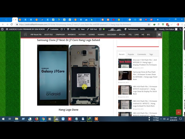185x139 pixels.
Task: Open SYMPHONY menu item
Action: click(60, 34)
